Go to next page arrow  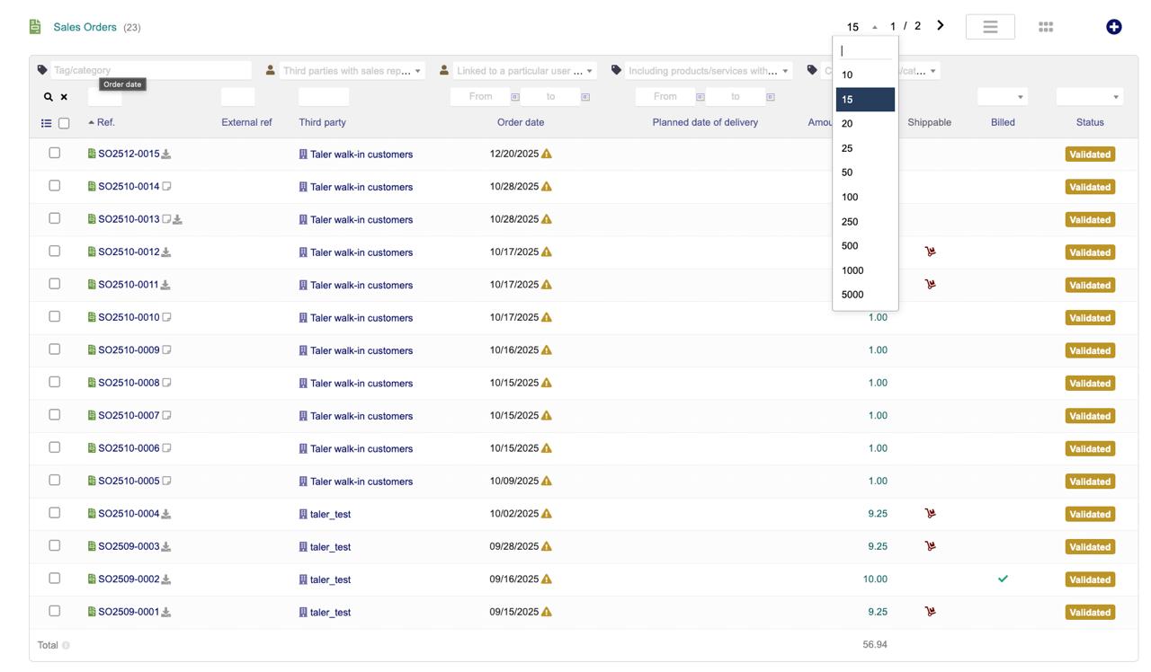pos(941,25)
